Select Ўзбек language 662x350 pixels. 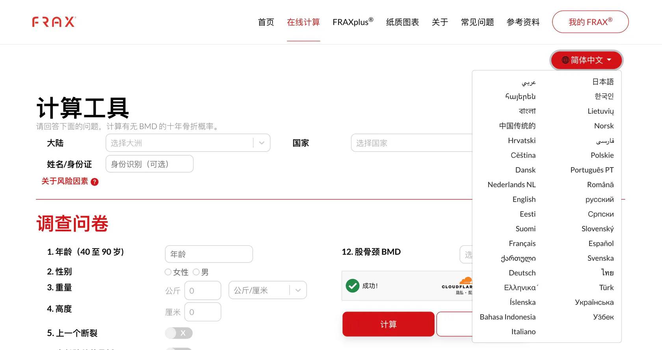tap(603, 317)
